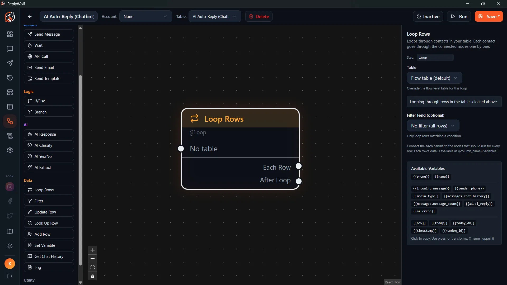The width and height of the screenshot is (507, 285).
Task: Open the chat bubble icon in sidebar
Action: point(10,49)
